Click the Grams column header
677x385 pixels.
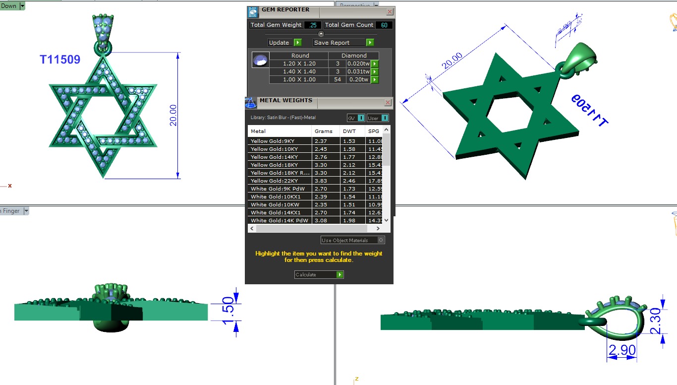(324, 131)
